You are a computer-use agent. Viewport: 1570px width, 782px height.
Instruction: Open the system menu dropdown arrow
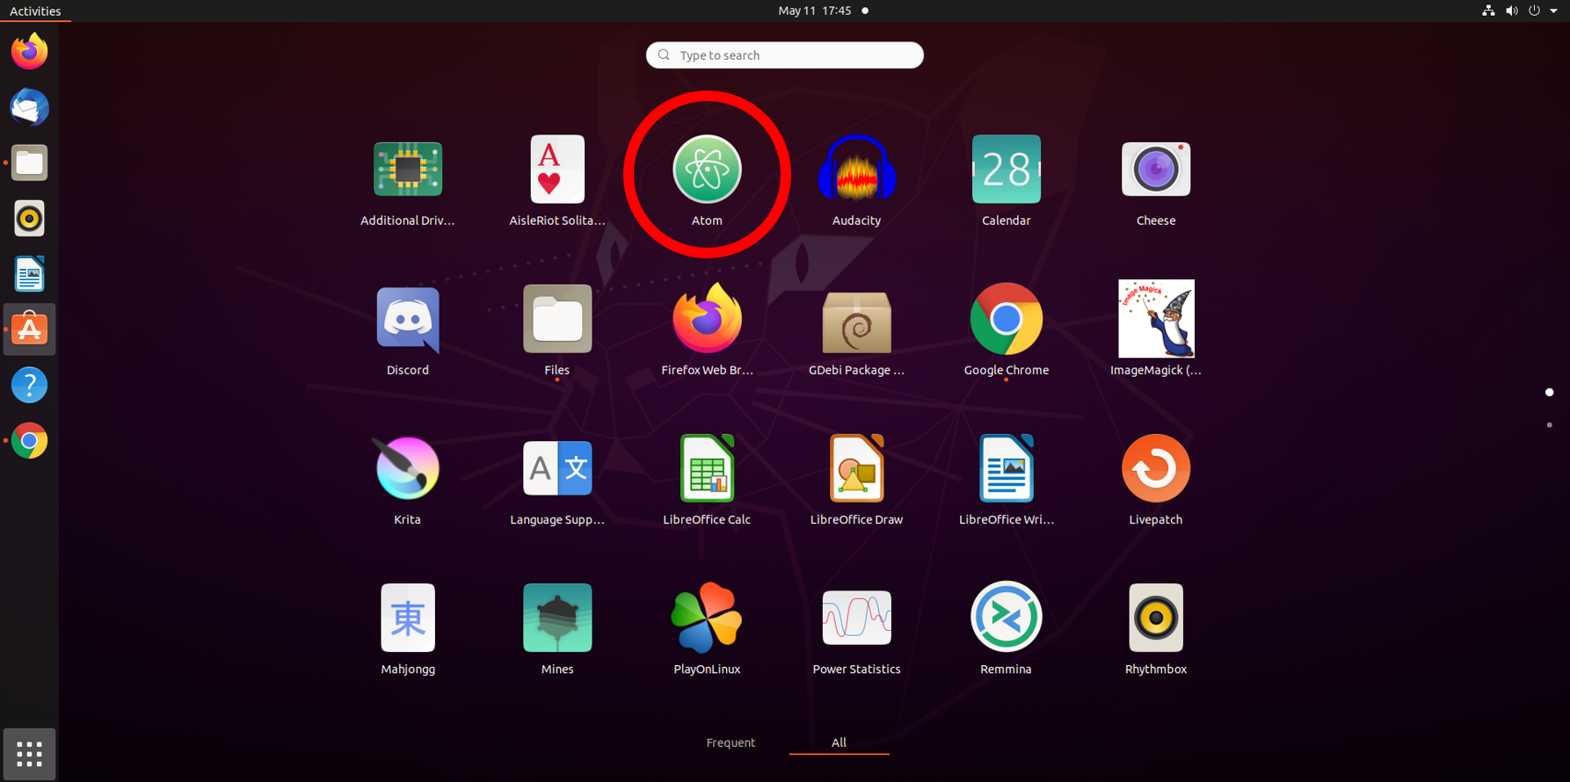[x=1553, y=11]
